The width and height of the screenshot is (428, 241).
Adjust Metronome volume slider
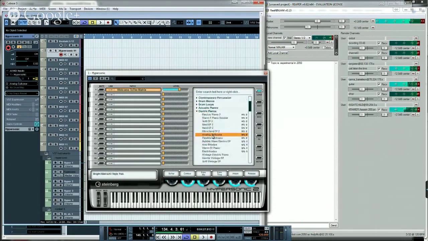click(307, 27)
